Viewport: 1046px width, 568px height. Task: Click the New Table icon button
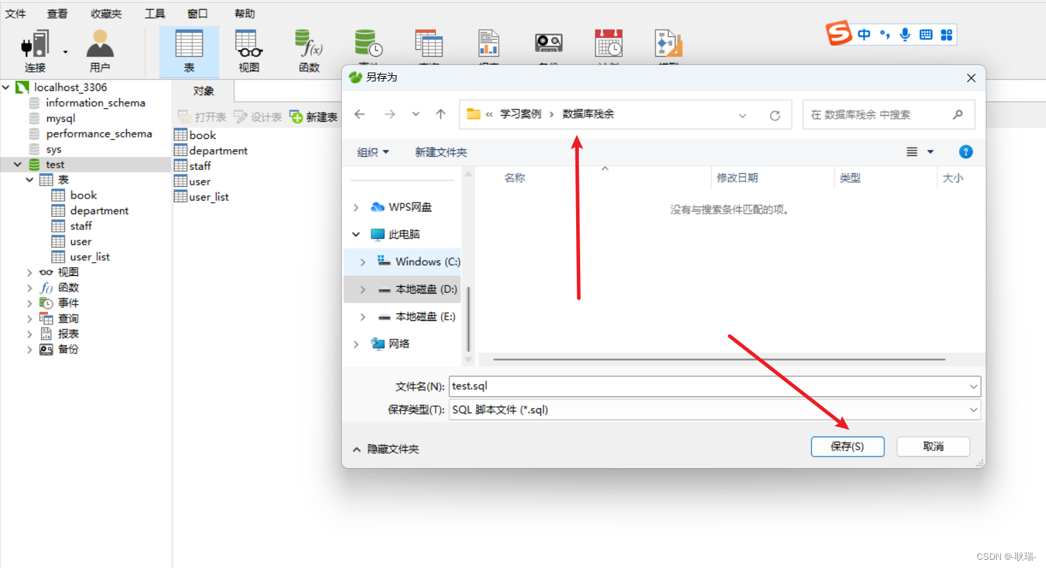314,117
